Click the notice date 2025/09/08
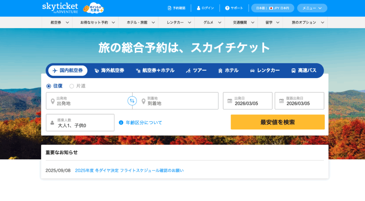 (58, 170)
